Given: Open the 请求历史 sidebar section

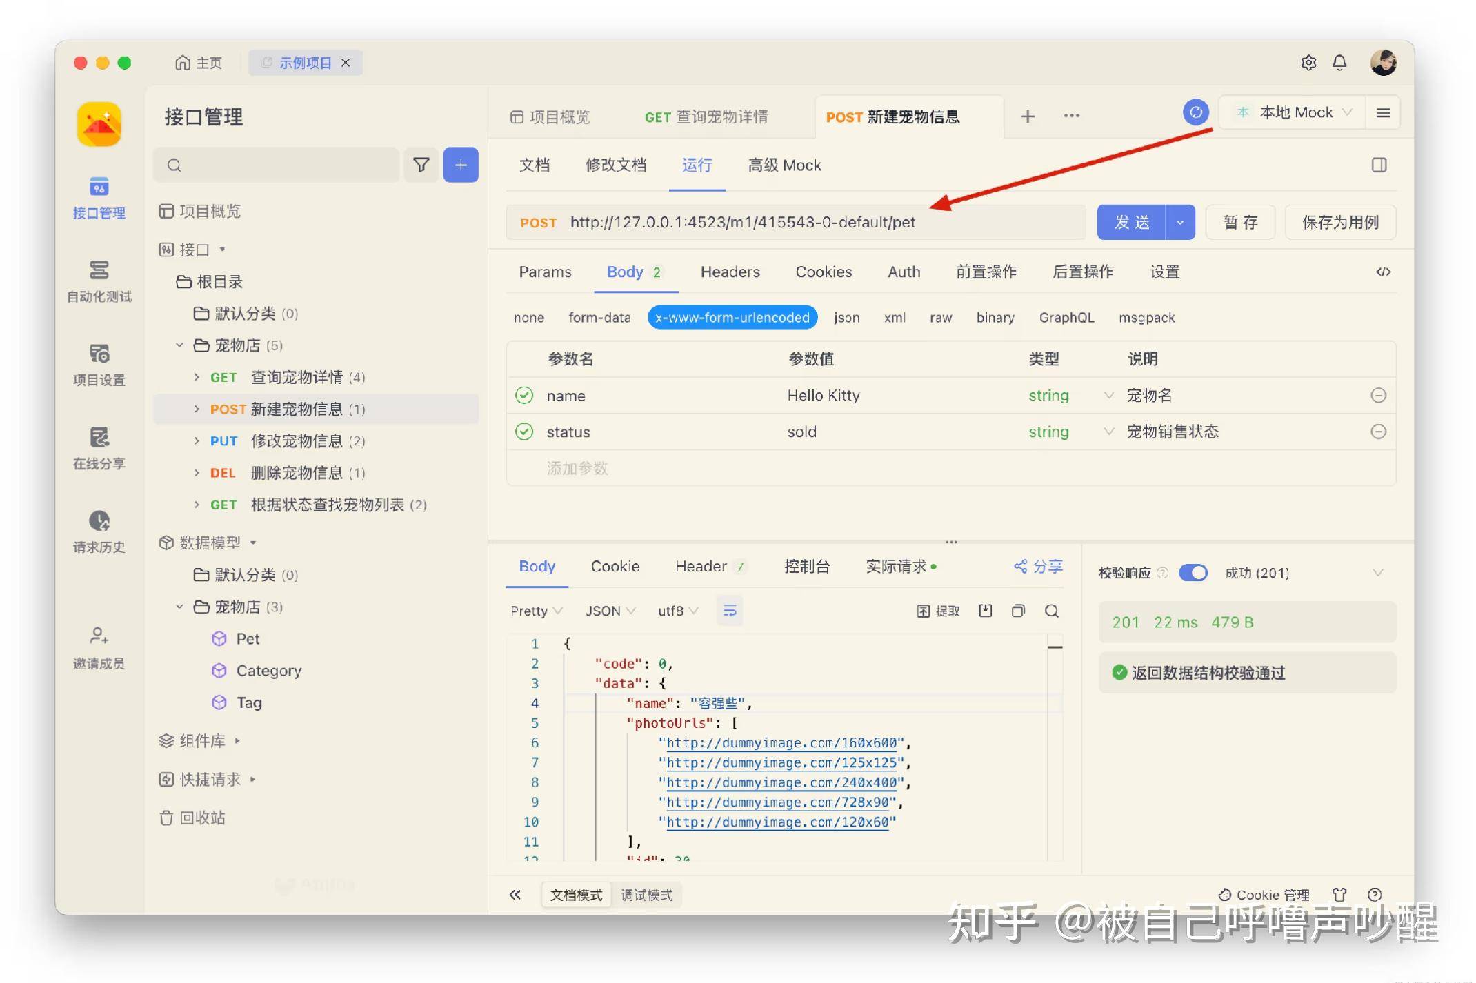Looking at the screenshot, I should [x=99, y=531].
